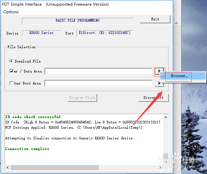Viewport: 207px width, 174px height.
Task: Click the E1Direct port field
Action: [105, 34]
